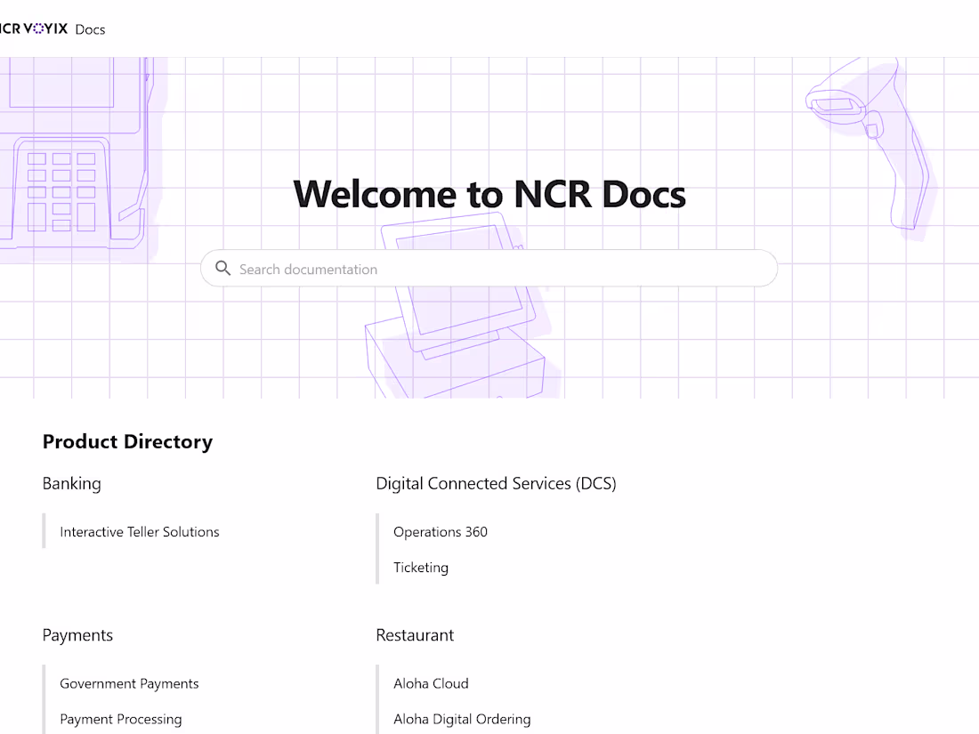This screenshot has height=734, width=979.
Task: Open Aloha Digital Ordering documentation
Action: point(462,719)
